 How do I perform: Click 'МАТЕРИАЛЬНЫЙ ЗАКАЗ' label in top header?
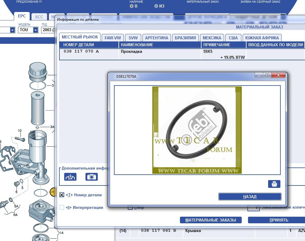coord(203,2)
